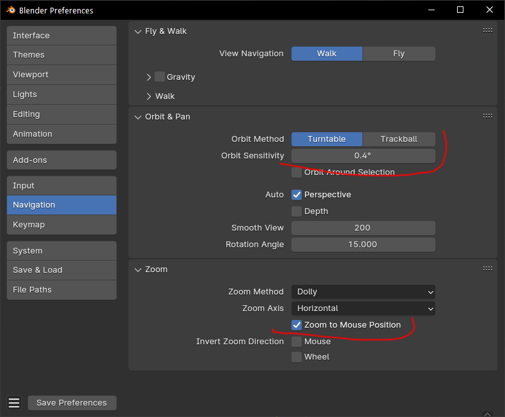
Task: Adjust the Smooth View 200 field
Action: pos(363,228)
